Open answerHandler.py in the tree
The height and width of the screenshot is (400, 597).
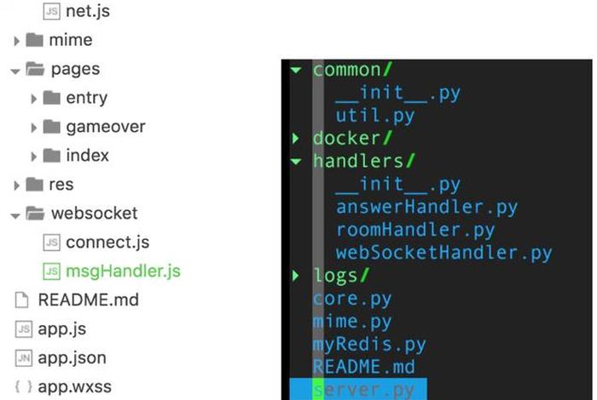tap(426, 207)
